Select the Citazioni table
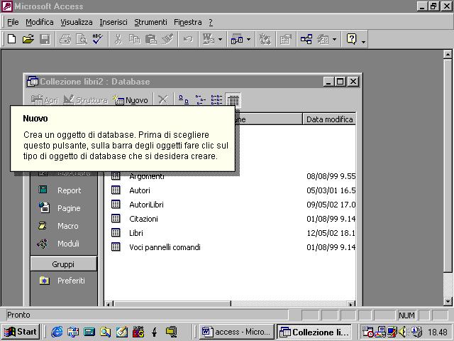Viewport: 454px width, 341px height. (x=135, y=219)
